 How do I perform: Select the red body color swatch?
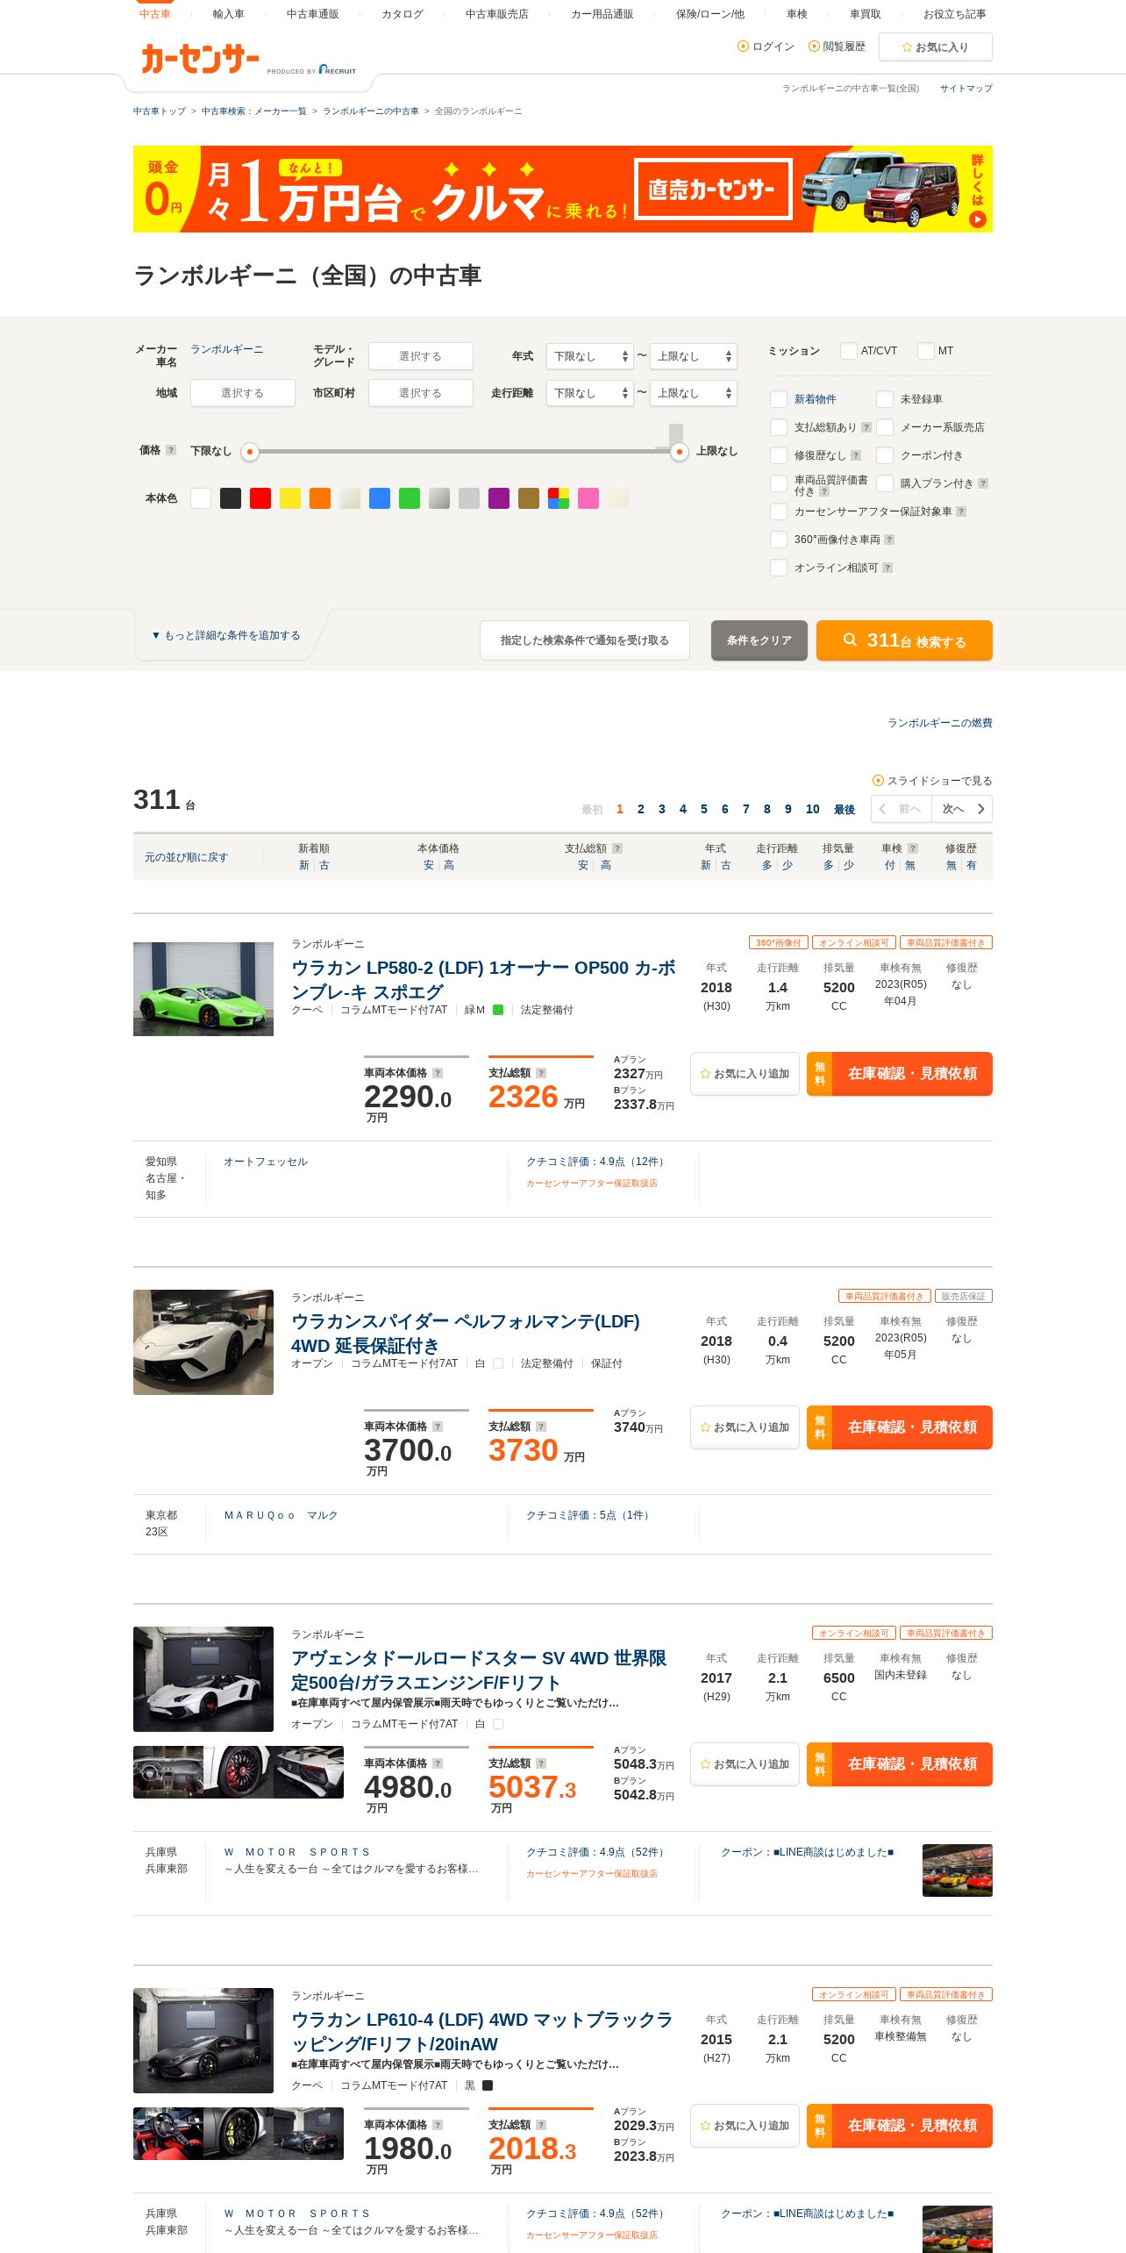coord(260,498)
